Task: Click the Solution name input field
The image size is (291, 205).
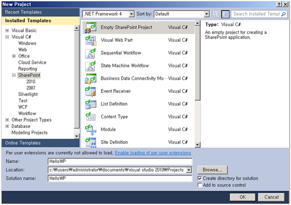Action: tap(120, 179)
